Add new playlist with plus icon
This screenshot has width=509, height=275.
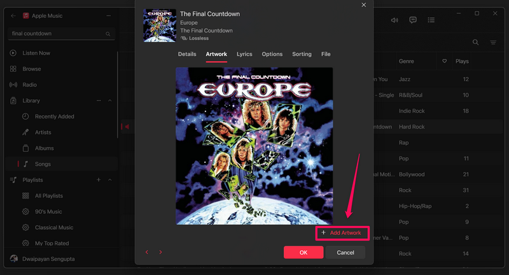tap(99, 180)
